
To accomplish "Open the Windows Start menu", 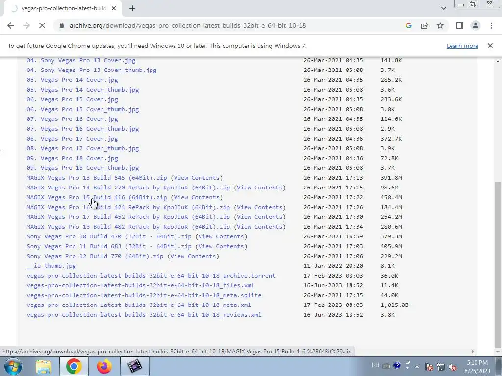I will pos(13,366).
